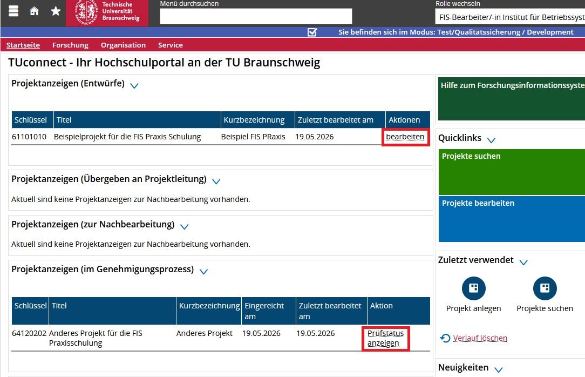
Task: Collapse the Zuletzt verwendet panel
Action: (x=523, y=262)
